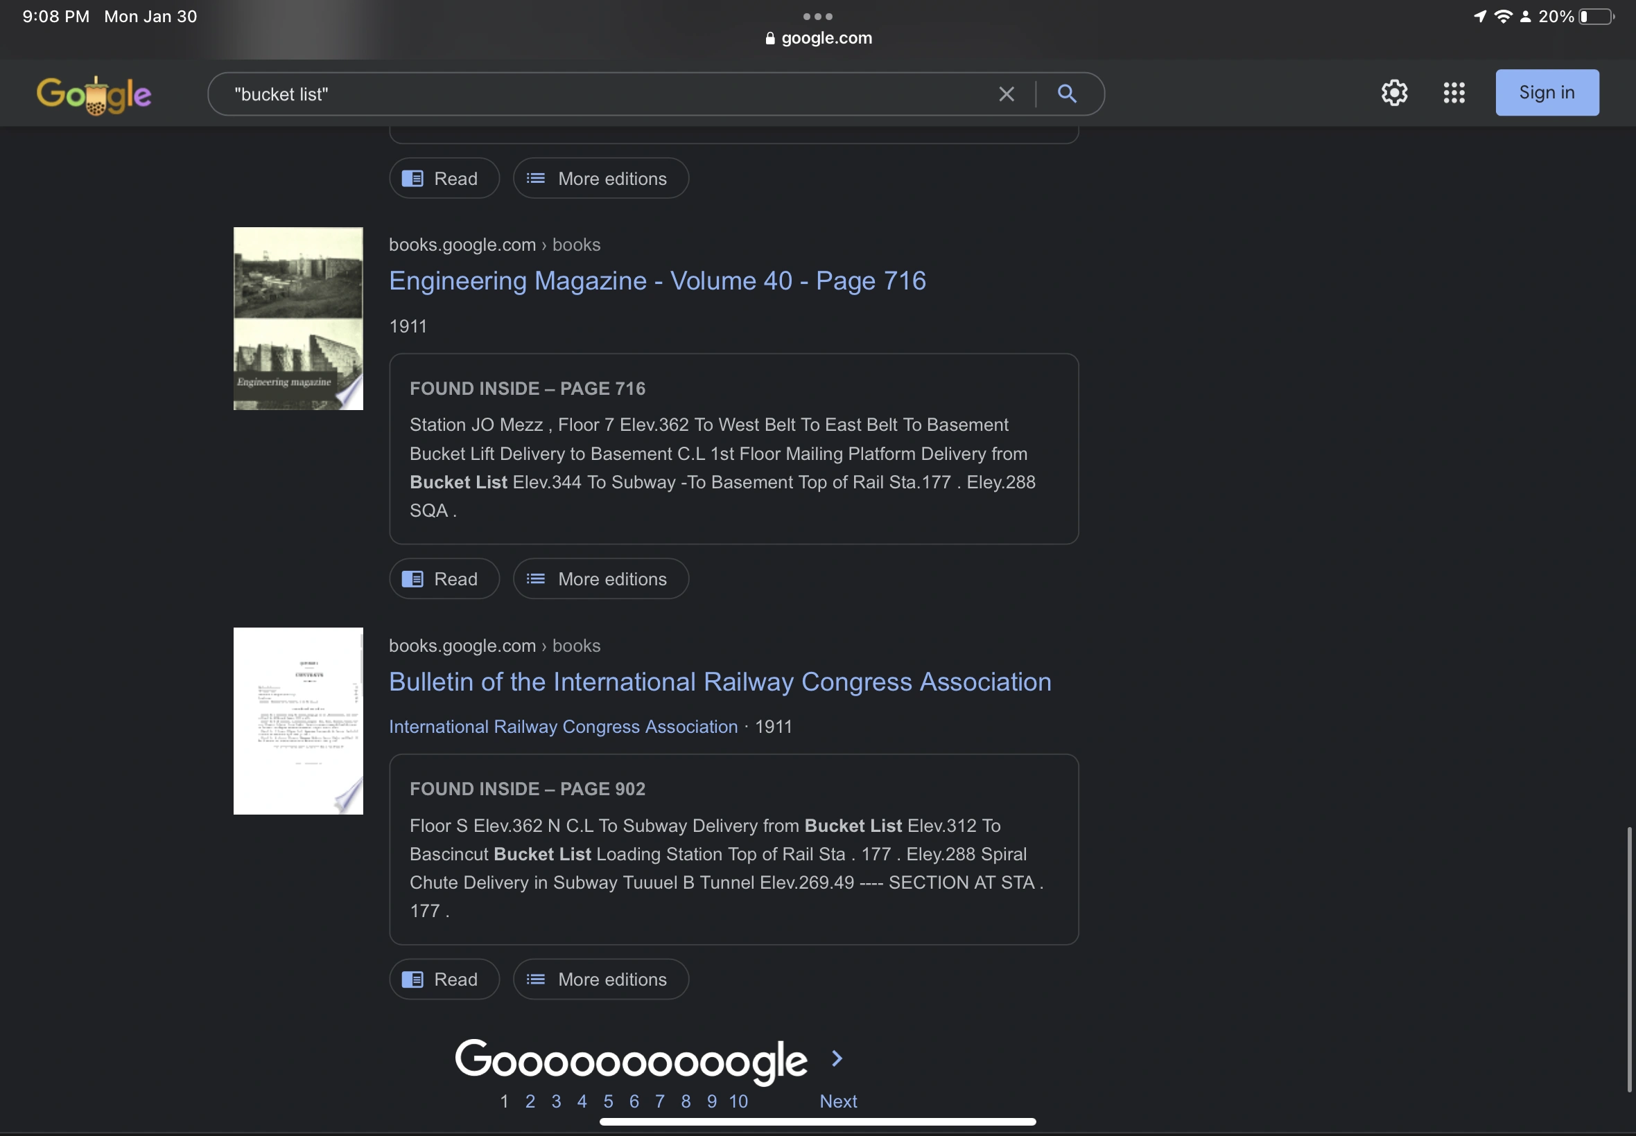Clear the search box with the X icon
The image size is (1636, 1136).
click(1006, 94)
